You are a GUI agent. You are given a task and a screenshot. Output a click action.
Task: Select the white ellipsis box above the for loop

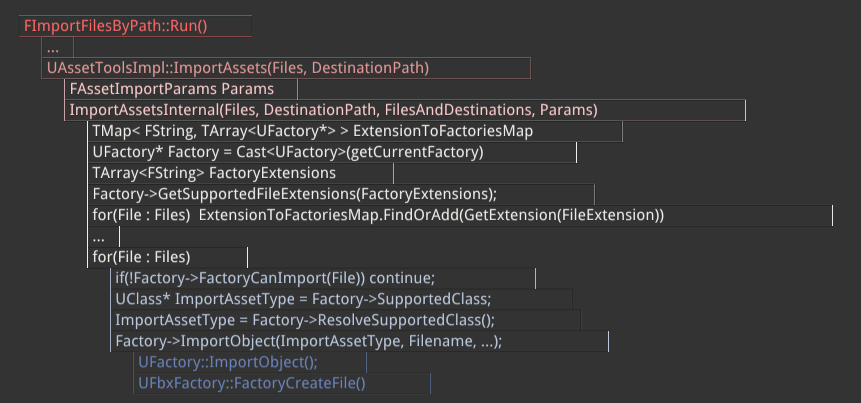(103, 237)
